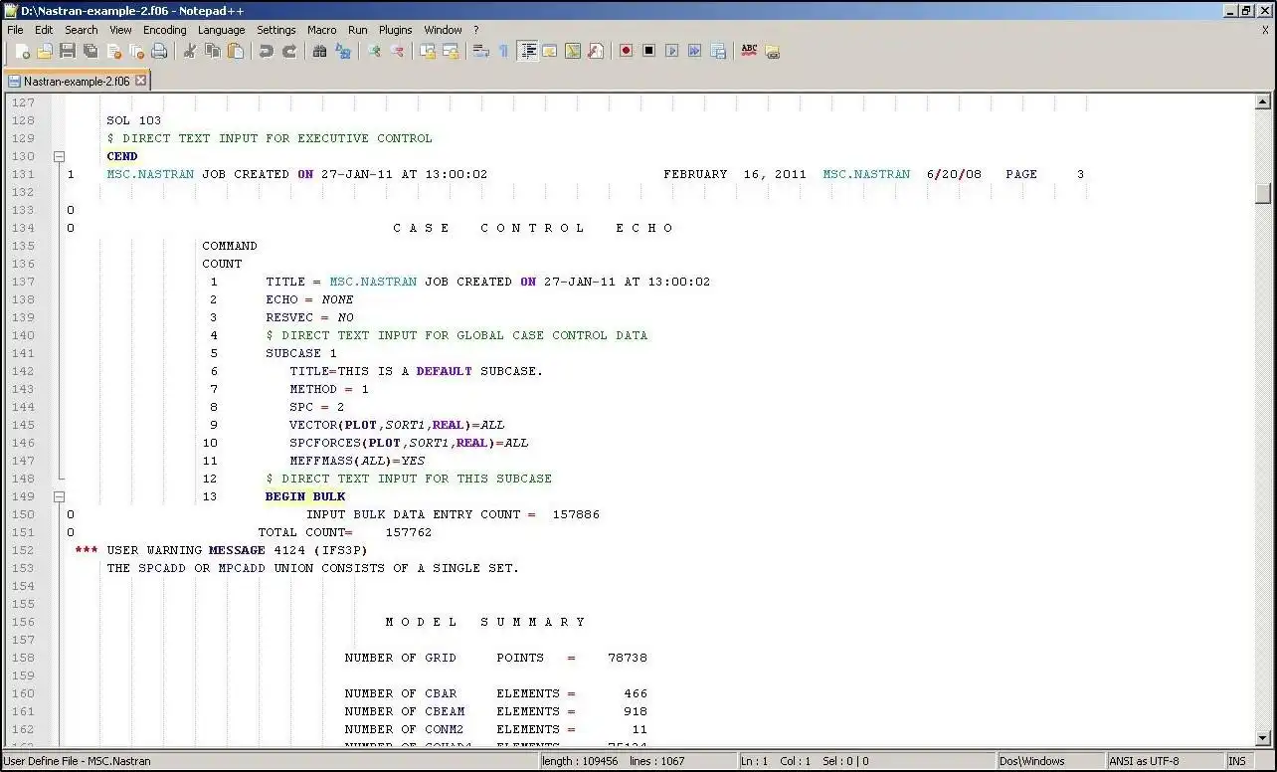Image resolution: width=1277 pixels, height=772 pixels.
Task: Print the document using the printer icon
Action: click(159, 51)
